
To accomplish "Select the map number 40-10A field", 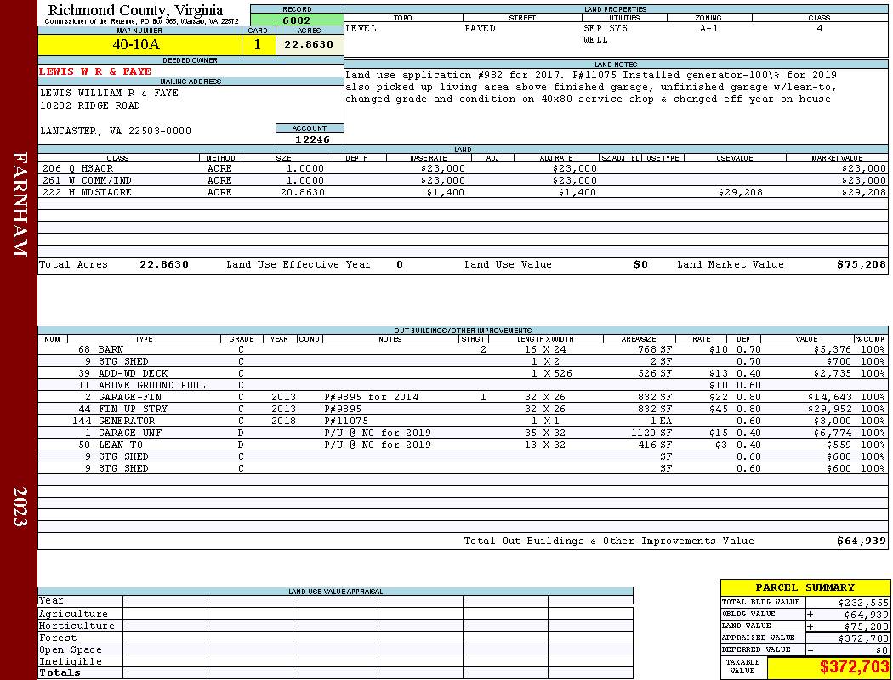I will click(139, 44).
